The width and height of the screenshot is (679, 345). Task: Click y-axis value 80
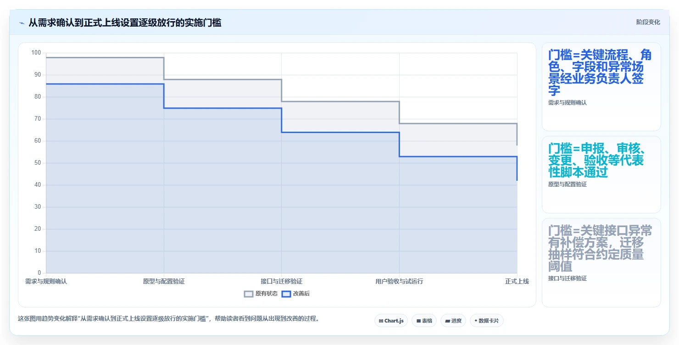click(38, 97)
